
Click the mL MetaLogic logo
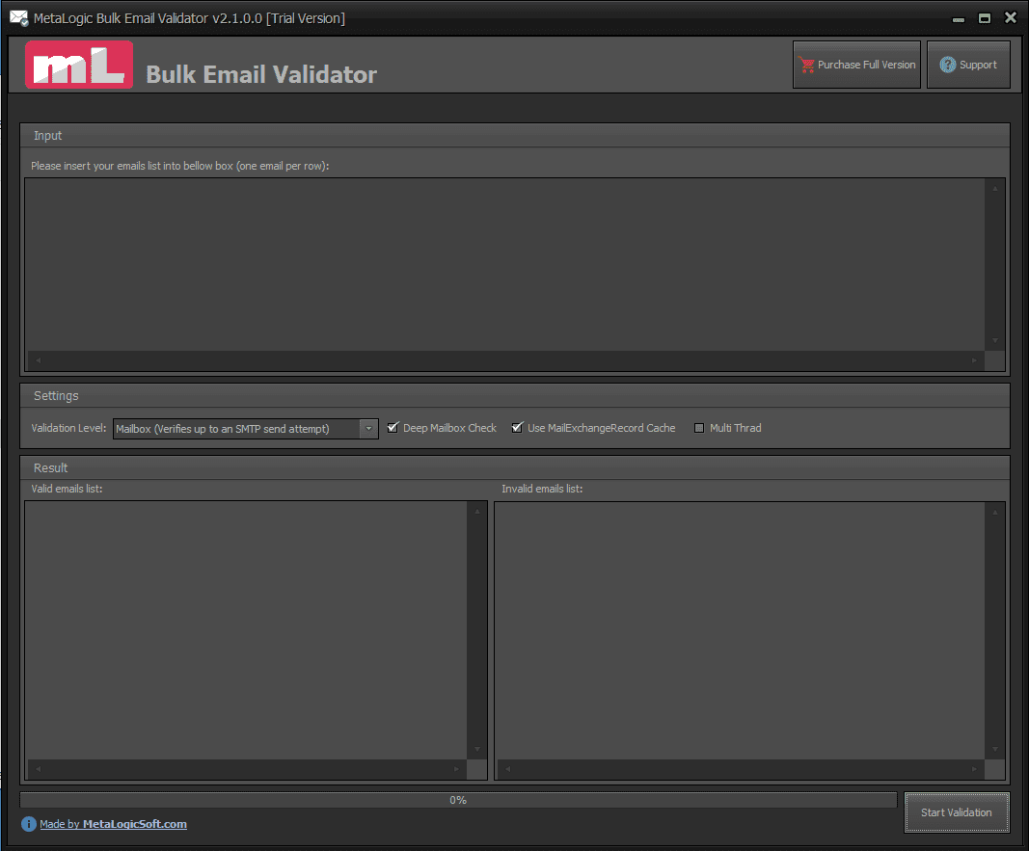pos(79,65)
